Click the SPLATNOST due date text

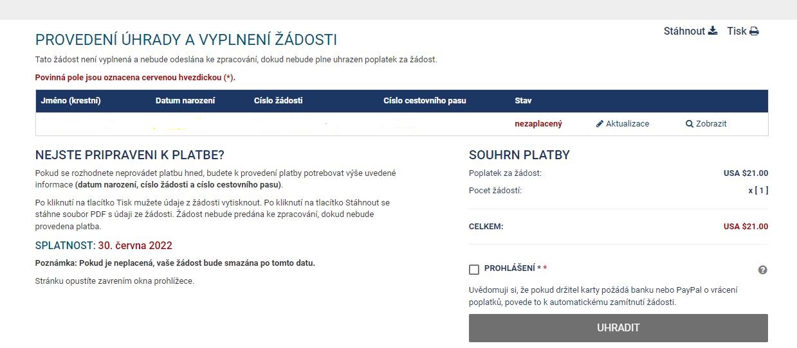tap(104, 246)
